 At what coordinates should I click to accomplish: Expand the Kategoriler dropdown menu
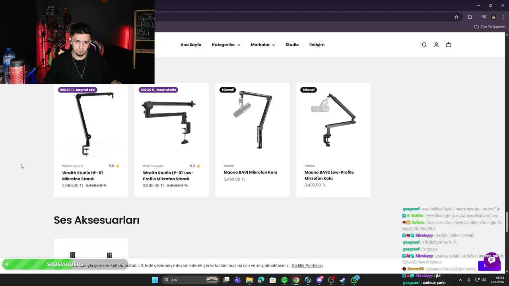pos(226,45)
